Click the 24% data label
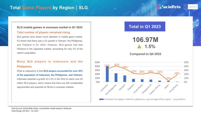 (x=150, y=71)
